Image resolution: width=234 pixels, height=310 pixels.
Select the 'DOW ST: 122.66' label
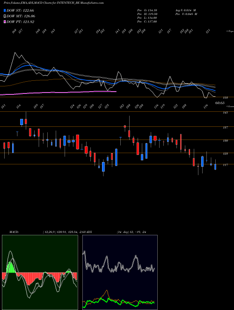click(x=20, y=10)
